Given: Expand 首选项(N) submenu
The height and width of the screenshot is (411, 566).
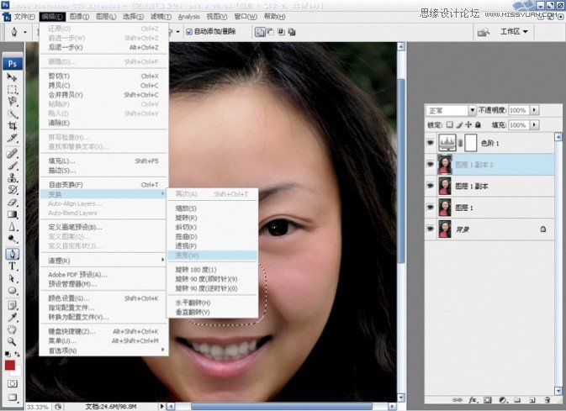Looking at the screenshot, I should click(x=103, y=350).
